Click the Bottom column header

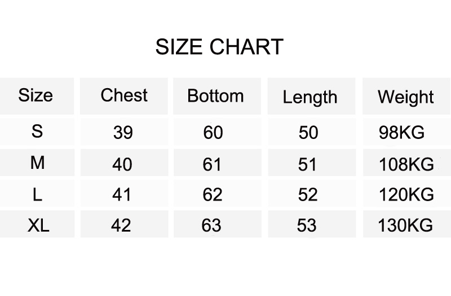tap(215, 95)
